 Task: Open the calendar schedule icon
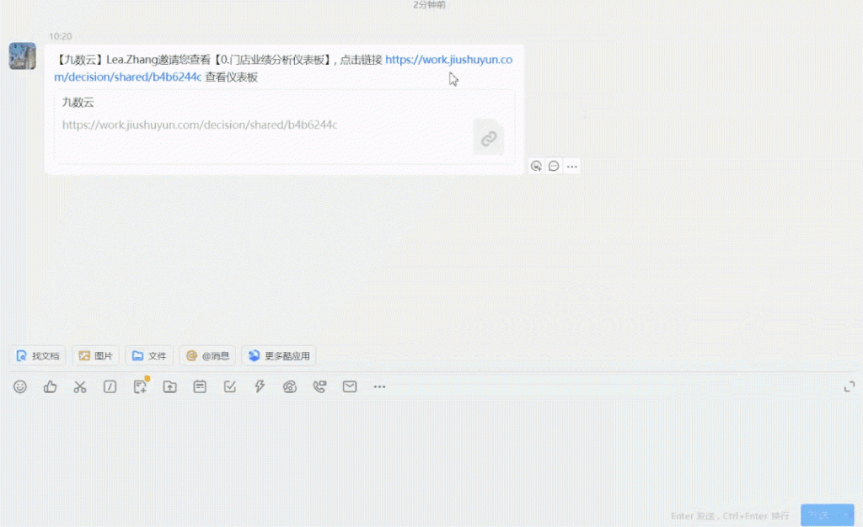pyautogui.click(x=200, y=386)
